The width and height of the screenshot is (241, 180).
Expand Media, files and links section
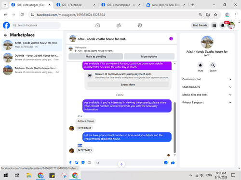pyautogui.click(x=207, y=95)
